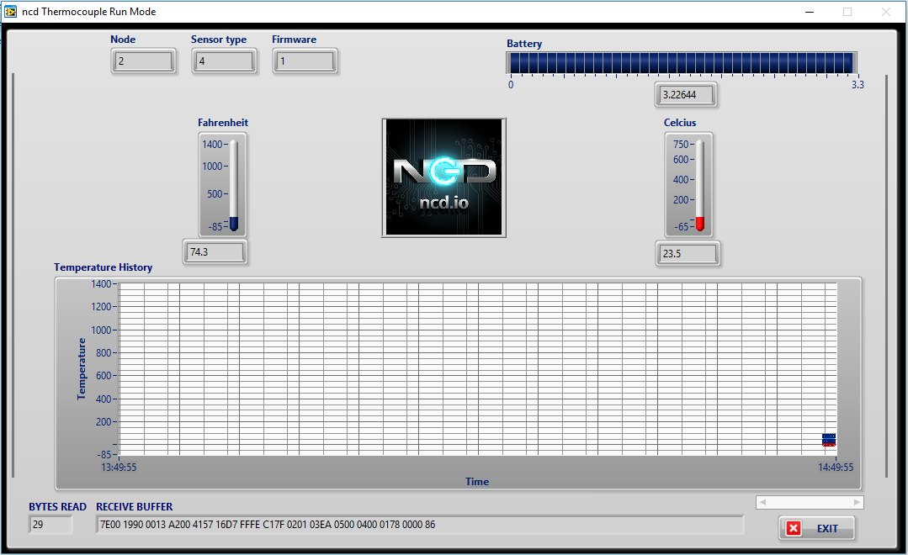
Task: Click the Temperature History label
Action: pos(103,267)
